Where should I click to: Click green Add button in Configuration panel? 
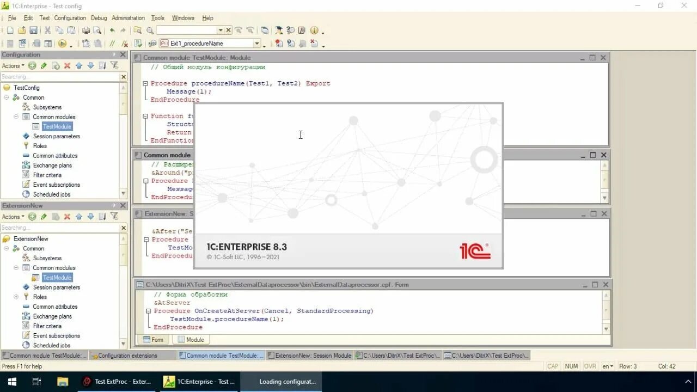[x=32, y=66]
